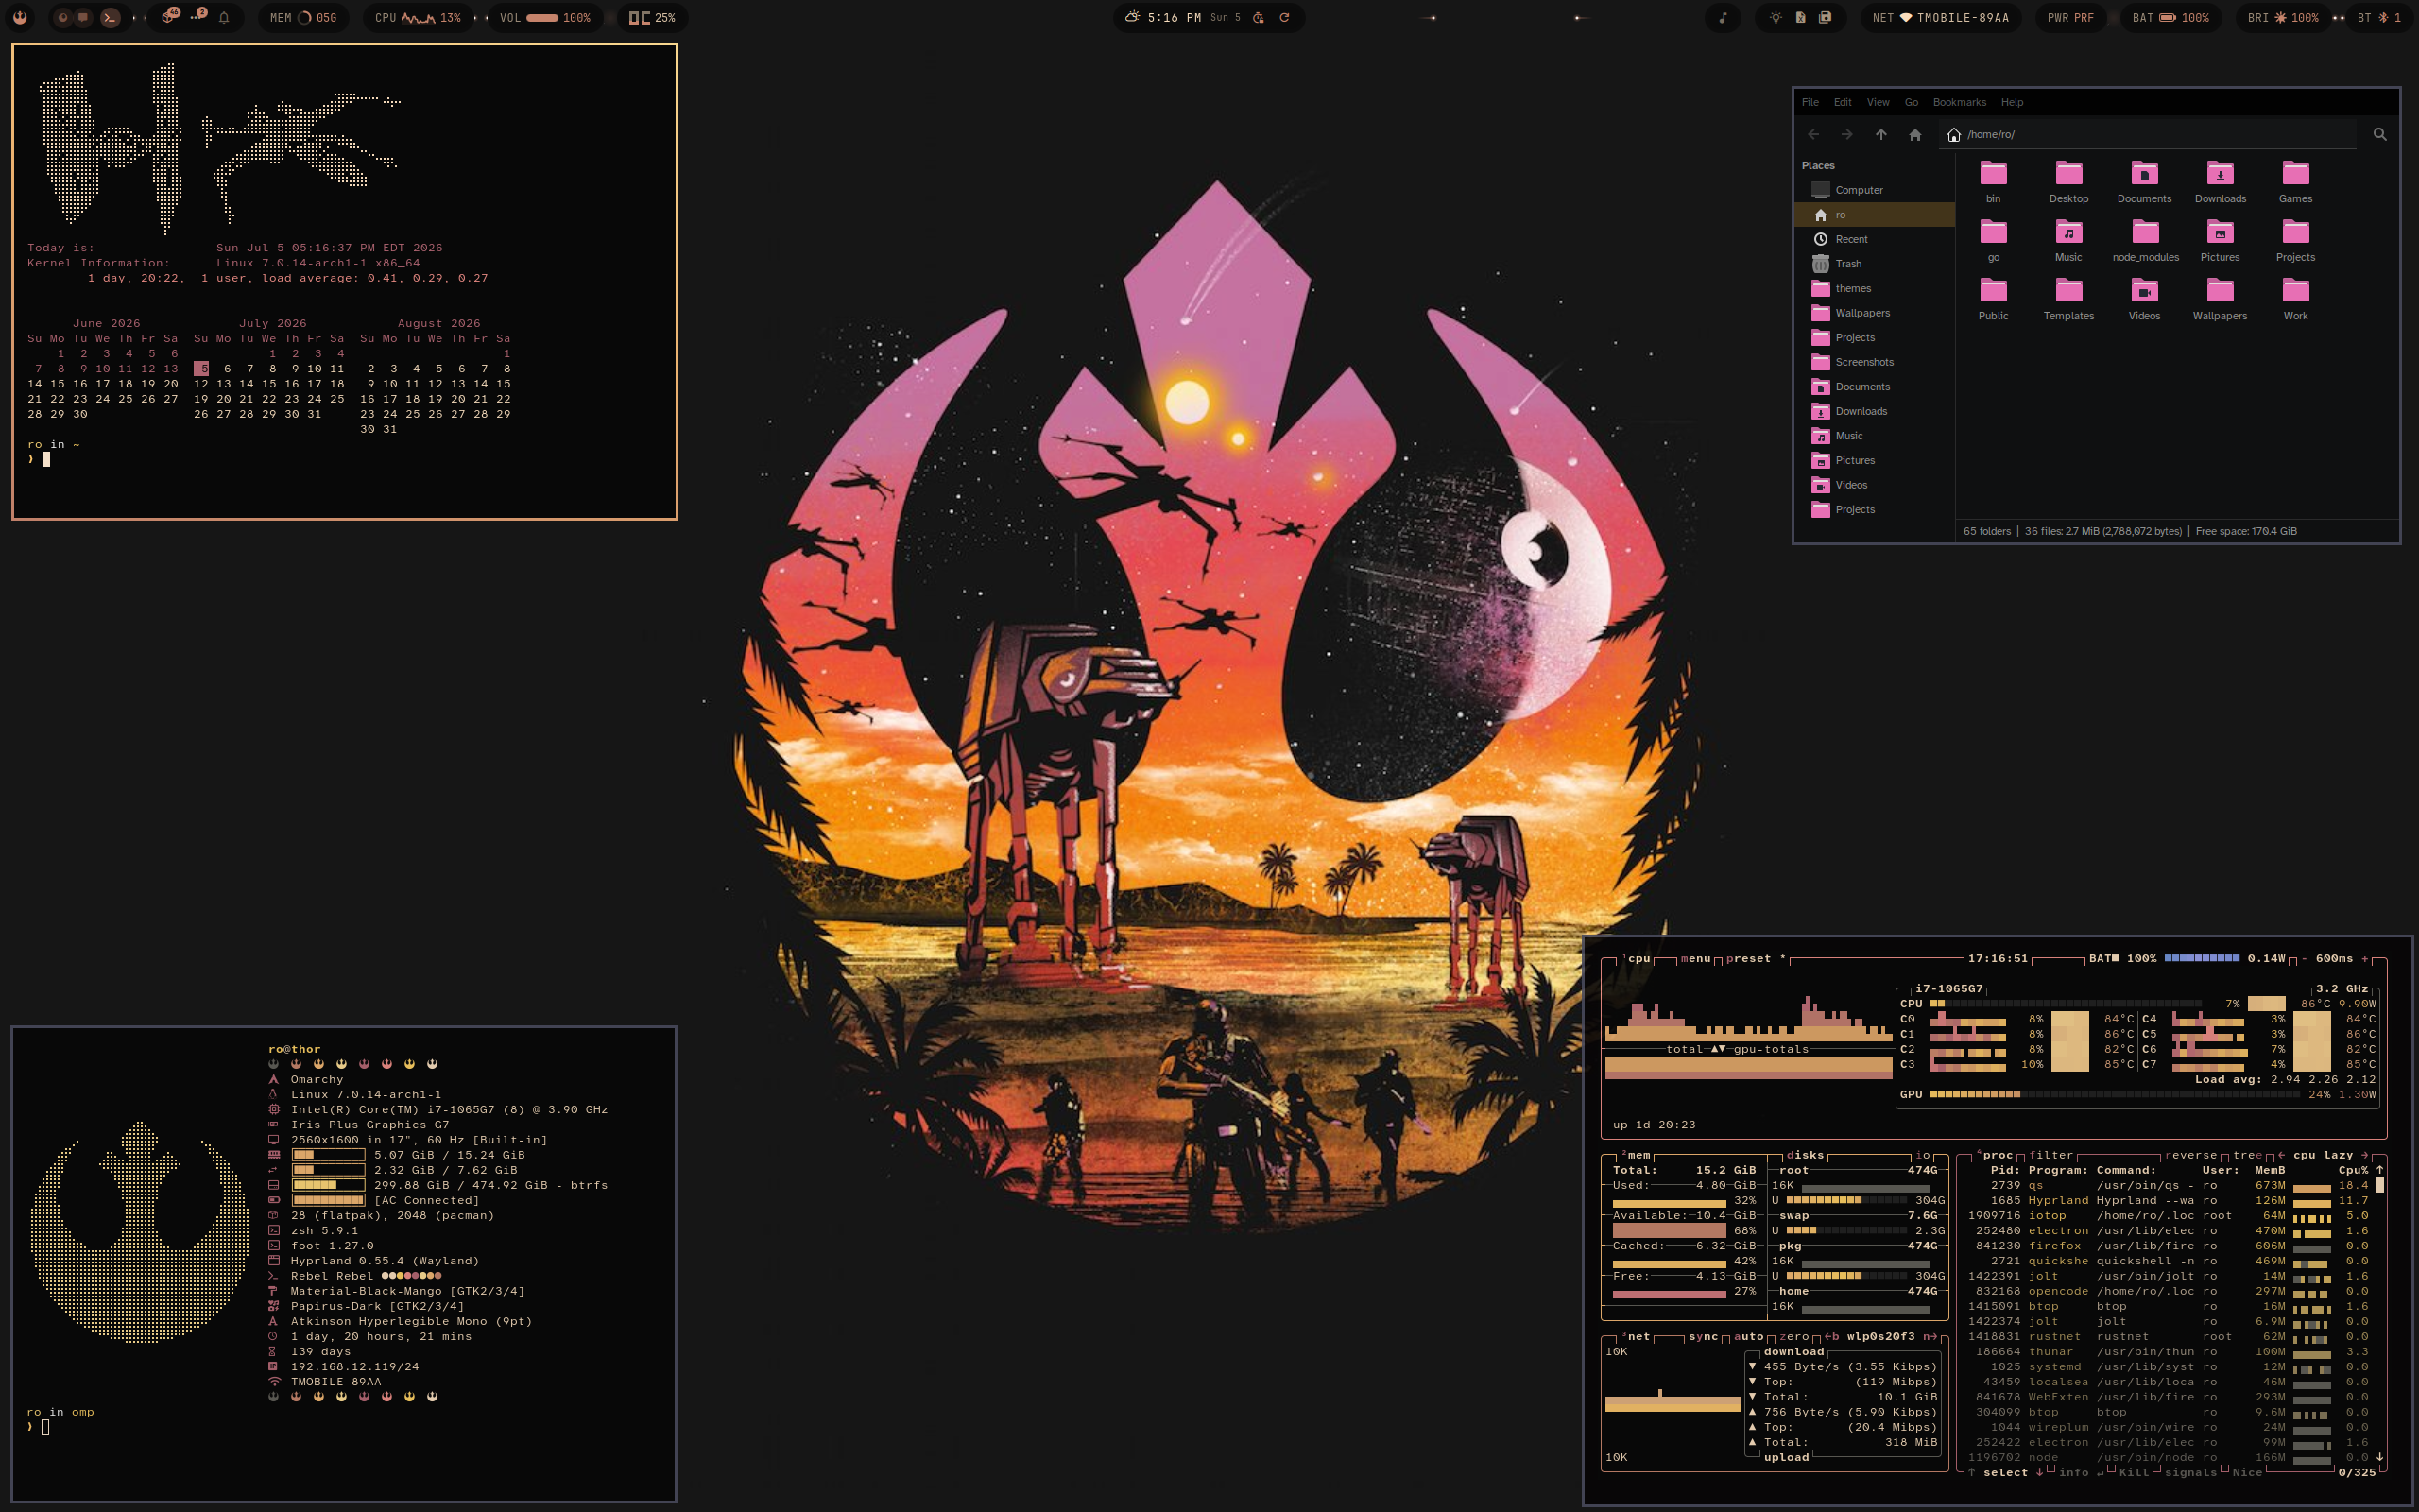Image resolution: width=2419 pixels, height=1512 pixels.
Task: Click the /home/ro/ path field
Action: pos(2149,135)
